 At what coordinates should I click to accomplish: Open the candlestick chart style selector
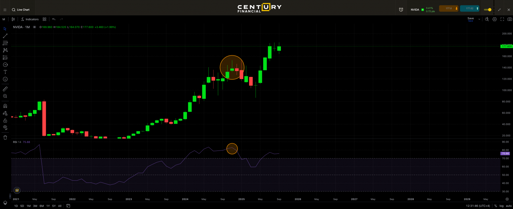[13, 19]
